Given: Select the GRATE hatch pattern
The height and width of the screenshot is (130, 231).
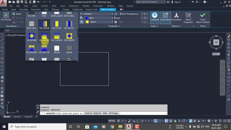Looking at the screenshot, I should pos(69,49).
